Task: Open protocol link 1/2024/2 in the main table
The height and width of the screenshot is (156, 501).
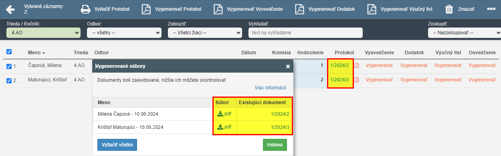Action: pyautogui.click(x=340, y=65)
